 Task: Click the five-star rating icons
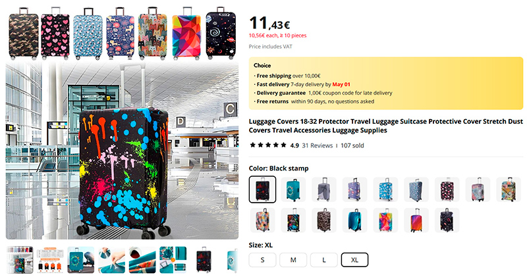pyautogui.click(x=268, y=145)
